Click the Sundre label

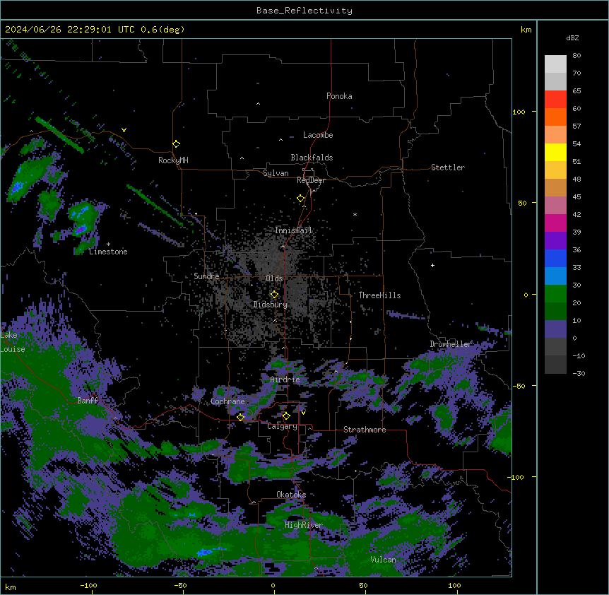(x=206, y=276)
